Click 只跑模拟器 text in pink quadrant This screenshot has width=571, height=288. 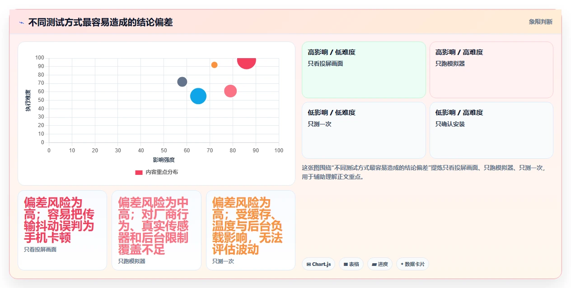click(450, 64)
